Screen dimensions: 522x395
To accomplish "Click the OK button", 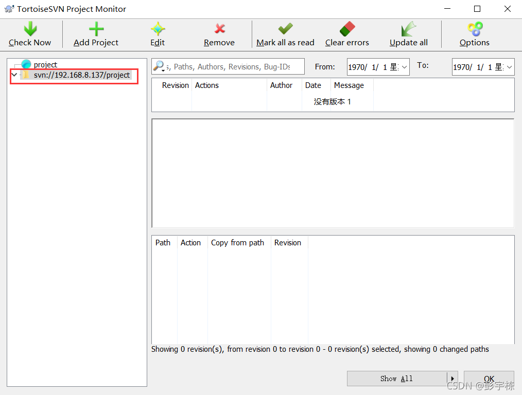I will click(489, 379).
